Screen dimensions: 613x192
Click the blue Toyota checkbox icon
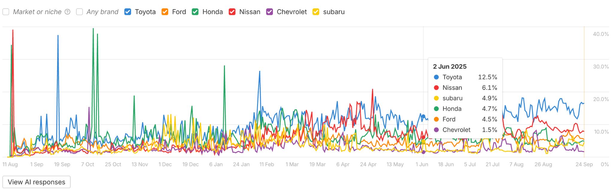click(x=128, y=12)
